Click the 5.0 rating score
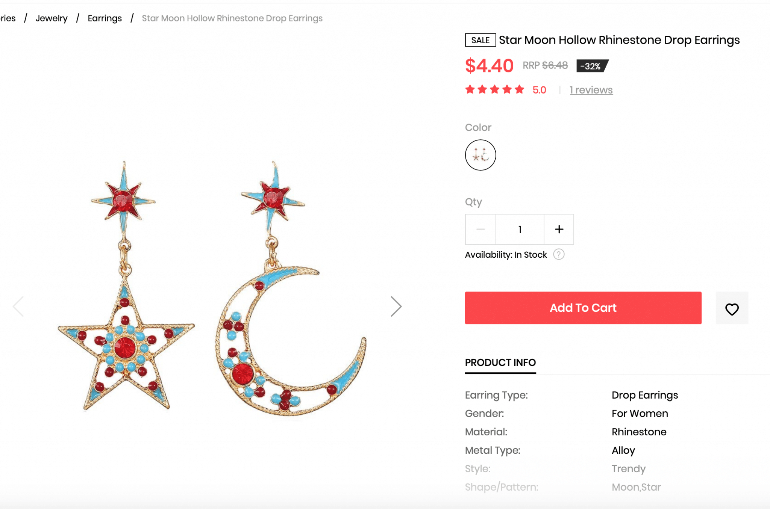770x509 pixels. [x=539, y=90]
